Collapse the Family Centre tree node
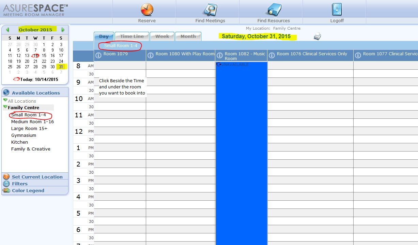The image size is (418, 245). (5, 107)
